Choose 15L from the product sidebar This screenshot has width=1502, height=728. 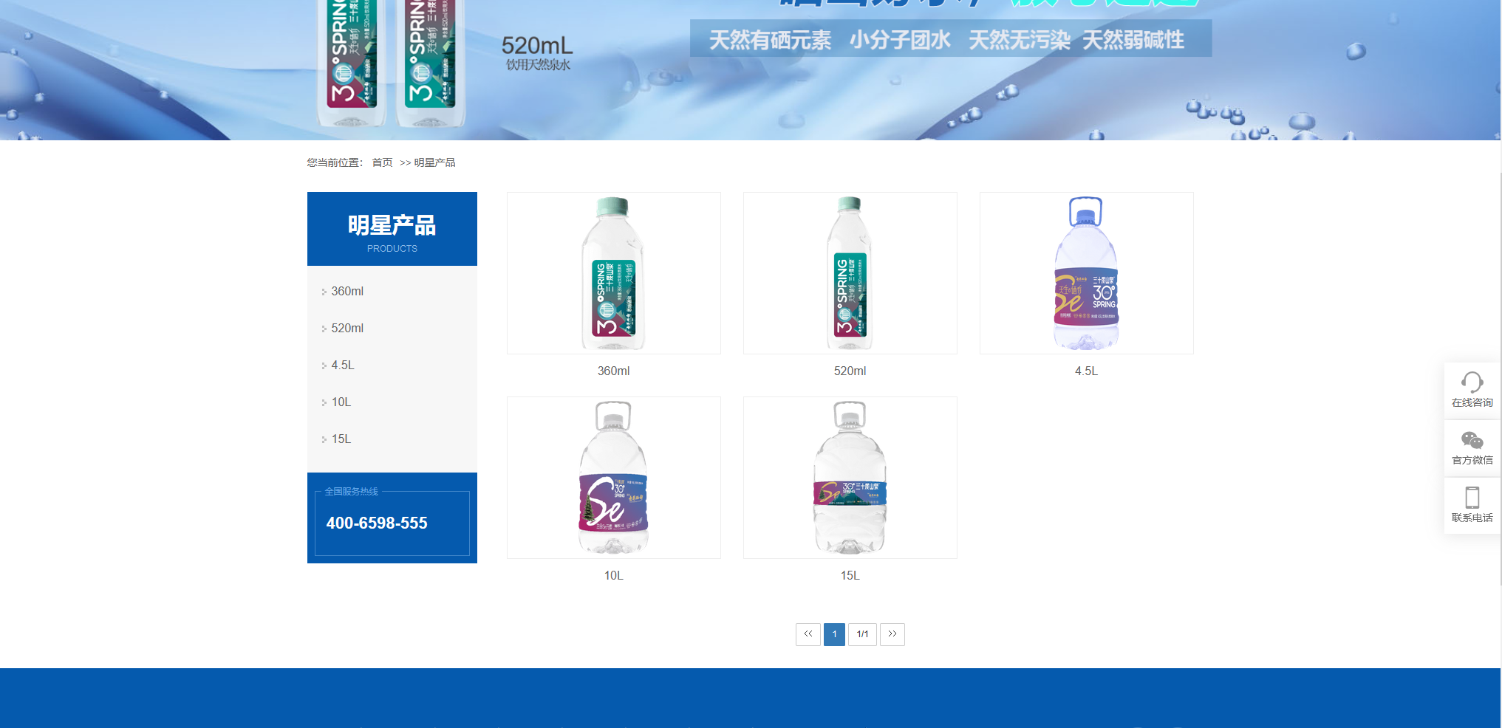(x=341, y=439)
